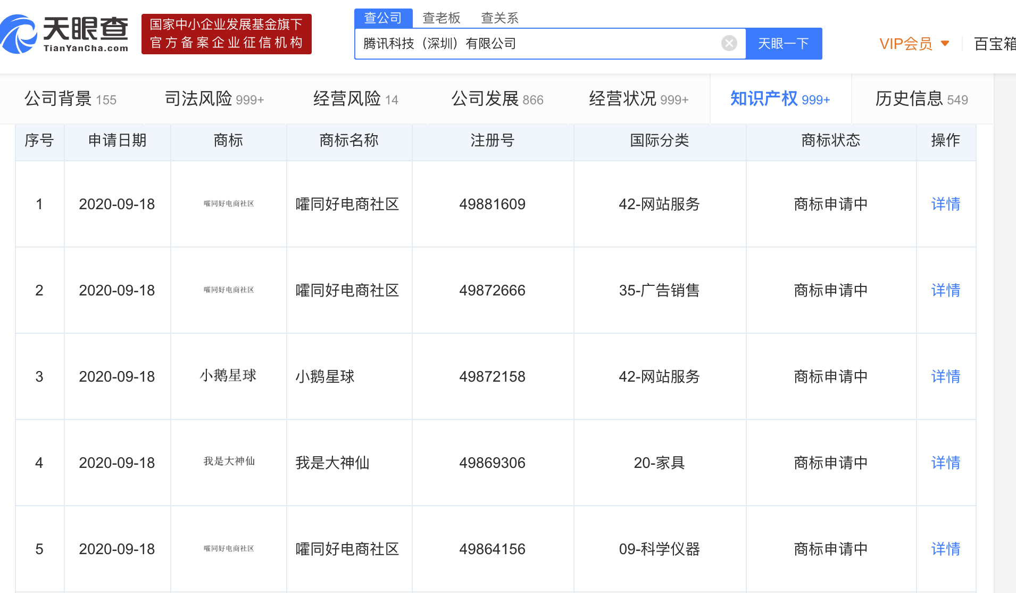
Task: Click the red official agency banner
Action: [226, 34]
